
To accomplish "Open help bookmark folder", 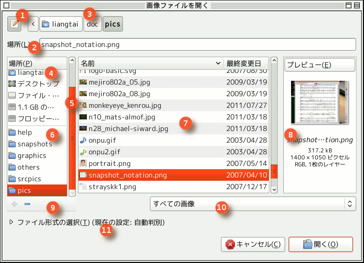I will point(37,132).
